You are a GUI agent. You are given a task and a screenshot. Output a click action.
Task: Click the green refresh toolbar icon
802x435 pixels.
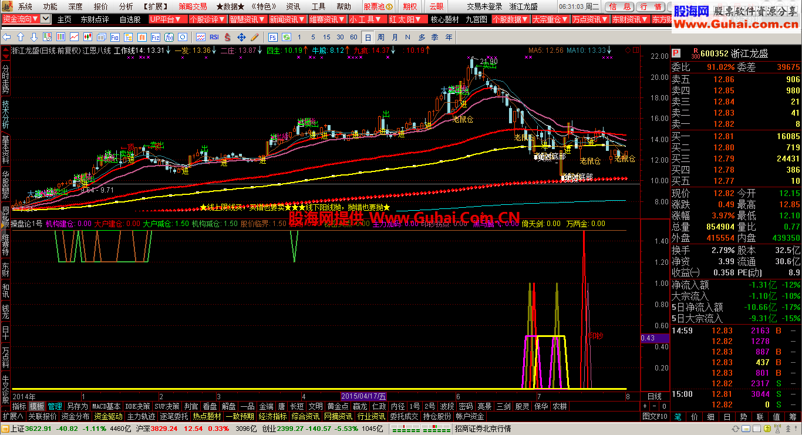coord(286,37)
